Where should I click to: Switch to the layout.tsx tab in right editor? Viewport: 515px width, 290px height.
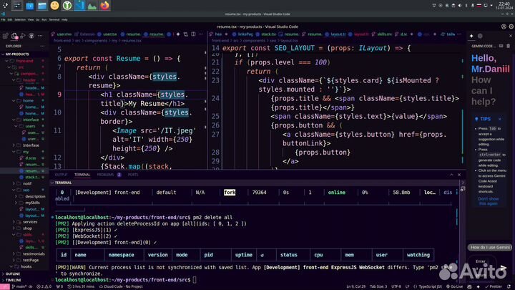coord(335,34)
